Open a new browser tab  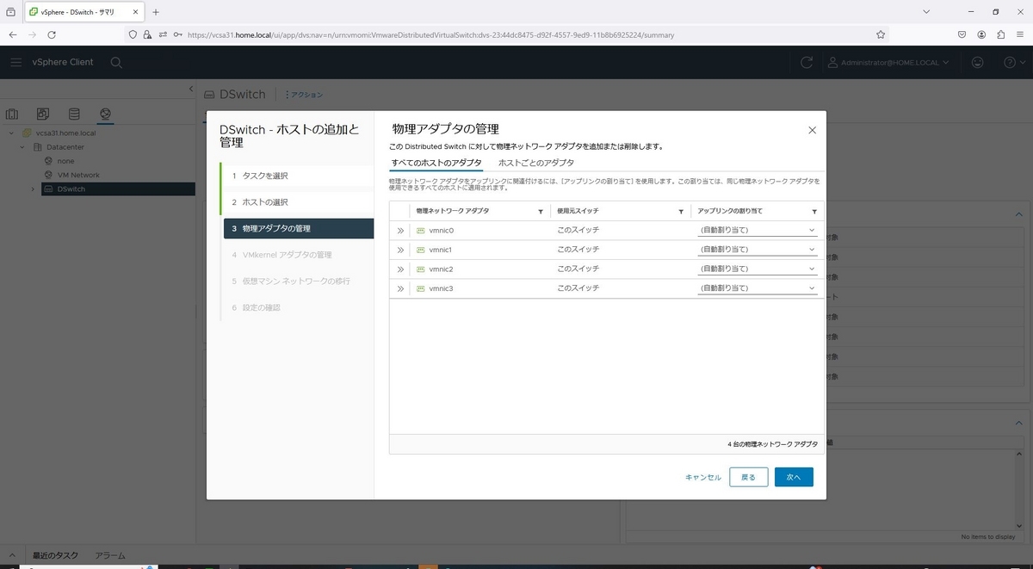click(x=156, y=12)
